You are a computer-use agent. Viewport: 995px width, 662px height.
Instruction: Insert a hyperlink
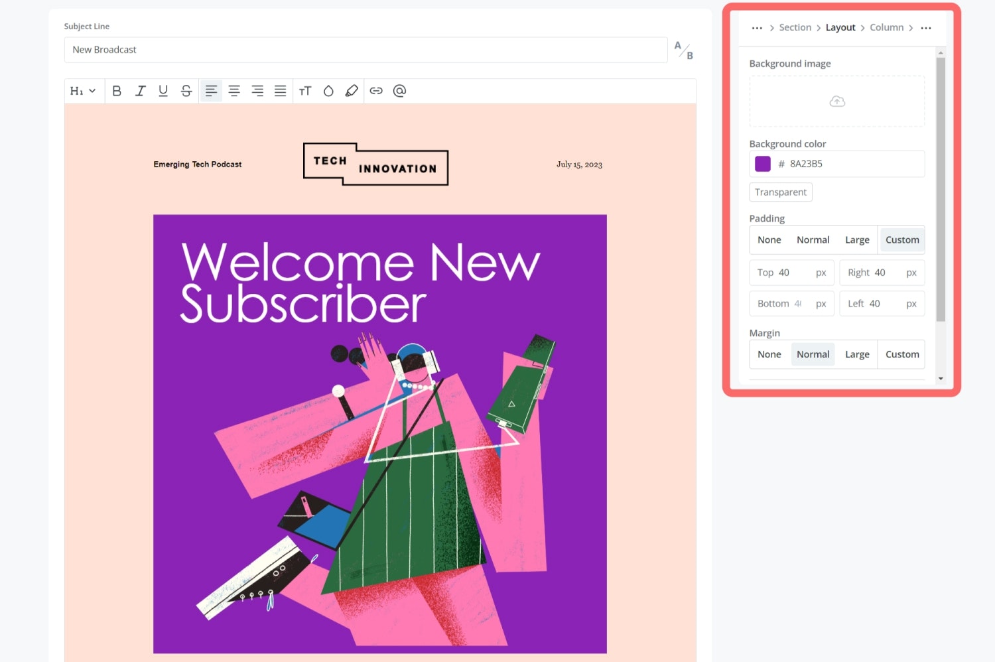point(376,91)
